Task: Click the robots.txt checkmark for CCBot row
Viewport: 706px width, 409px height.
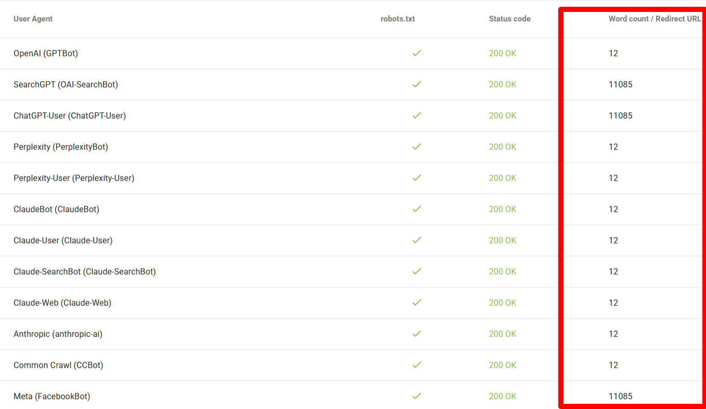Action: pyautogui.click(x=416, y=365)
